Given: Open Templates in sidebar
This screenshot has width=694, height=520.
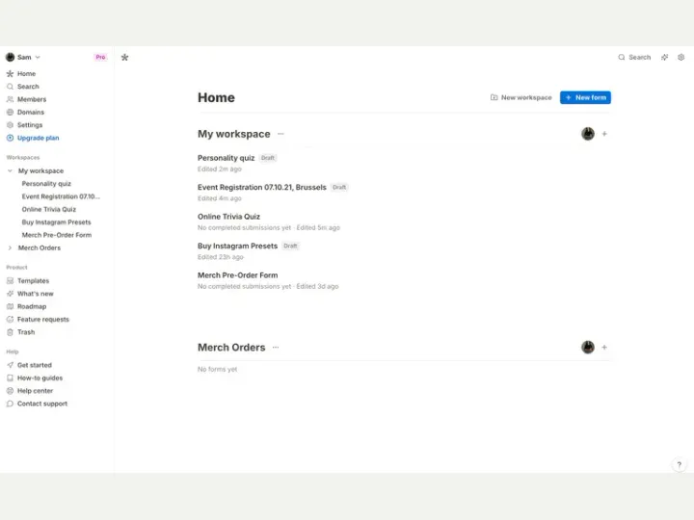Looking at the screenshot, I should point(33,281).
